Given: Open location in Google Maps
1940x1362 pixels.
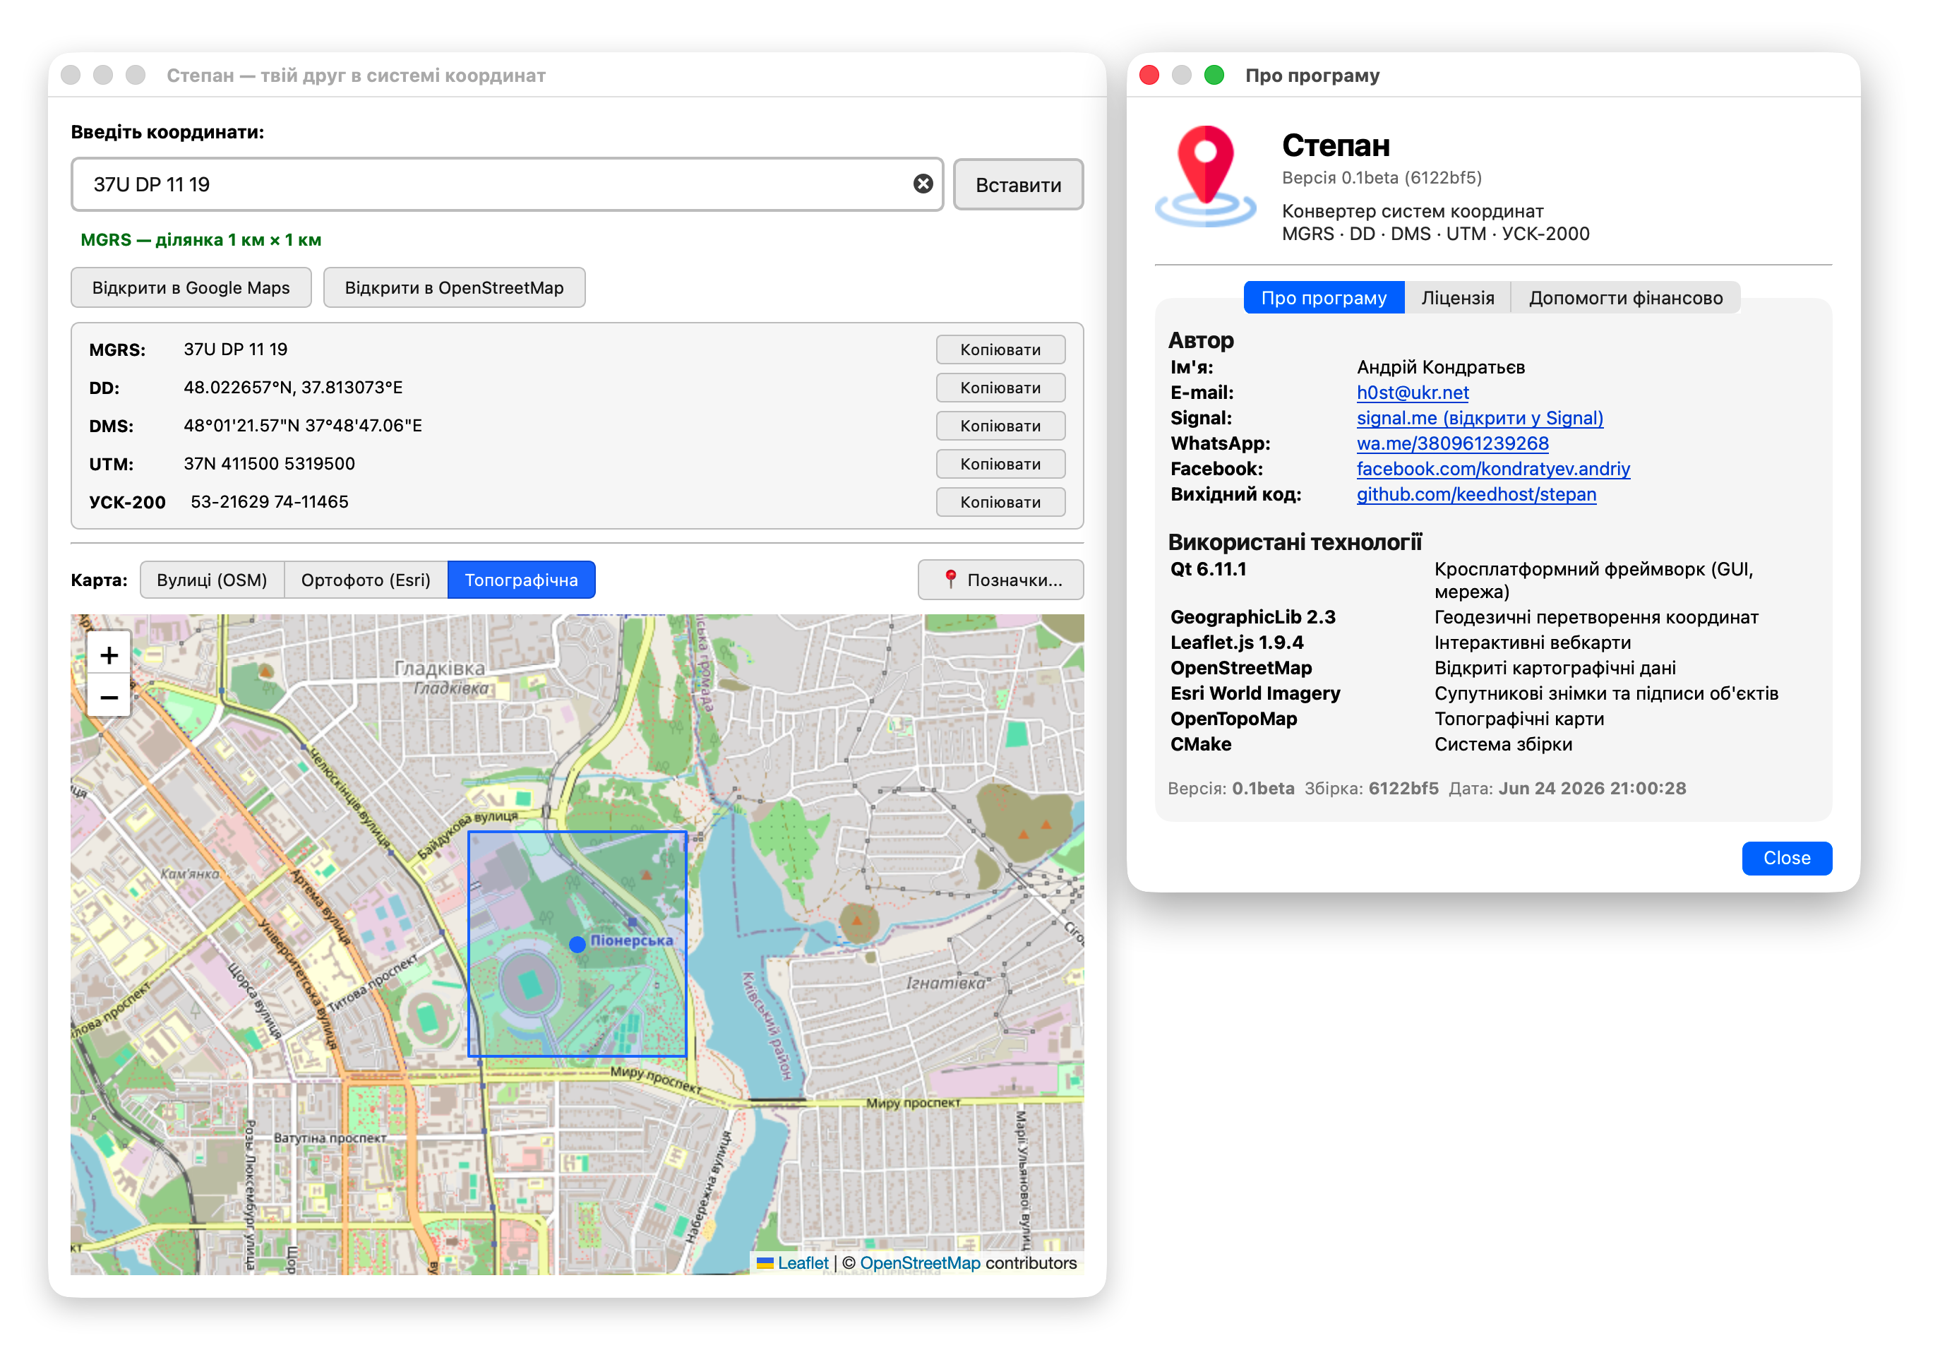Looking at the screenshot, I should (191, 287).
